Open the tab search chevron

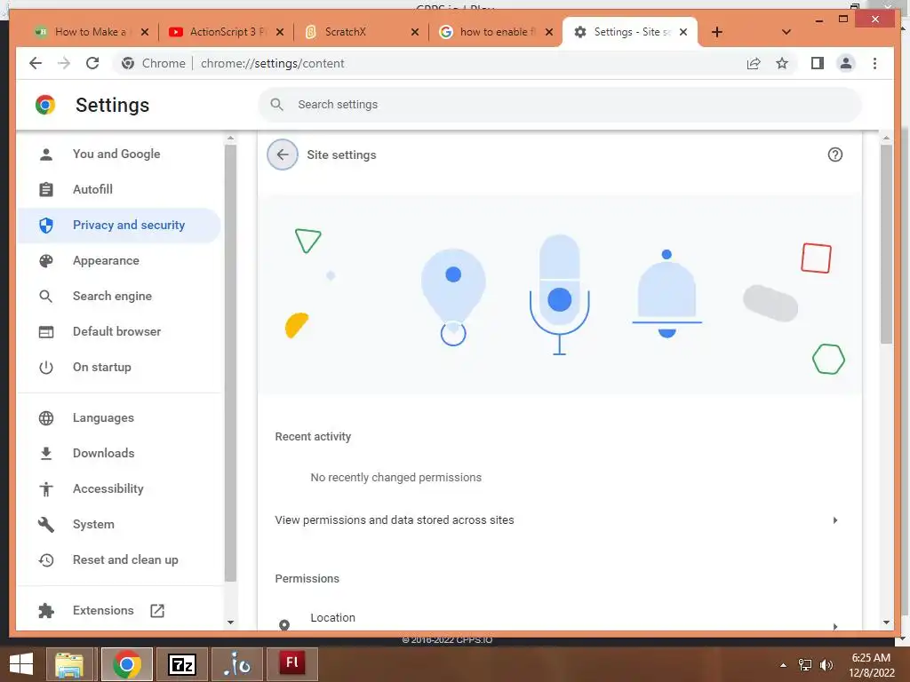(x=786, y=32)
